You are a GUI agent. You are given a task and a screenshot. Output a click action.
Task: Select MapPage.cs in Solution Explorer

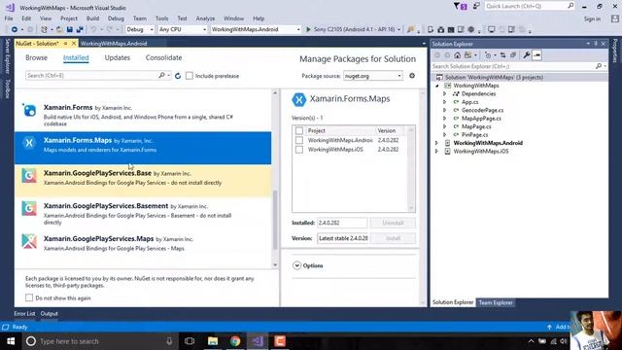[x=476, y=126]
